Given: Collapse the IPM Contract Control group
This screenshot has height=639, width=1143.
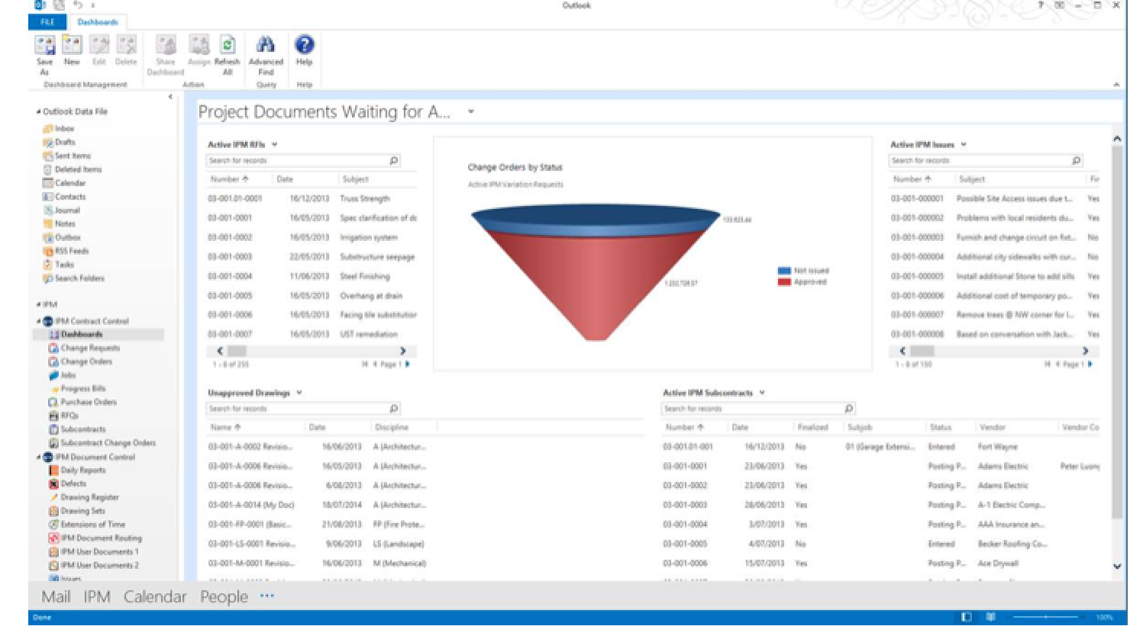Looking at the screenshot, I should [37, 320].
